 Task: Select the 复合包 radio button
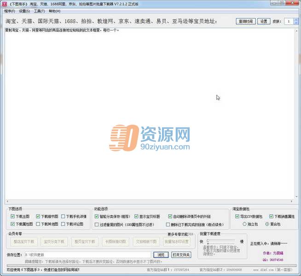click(x=267, y=224)
